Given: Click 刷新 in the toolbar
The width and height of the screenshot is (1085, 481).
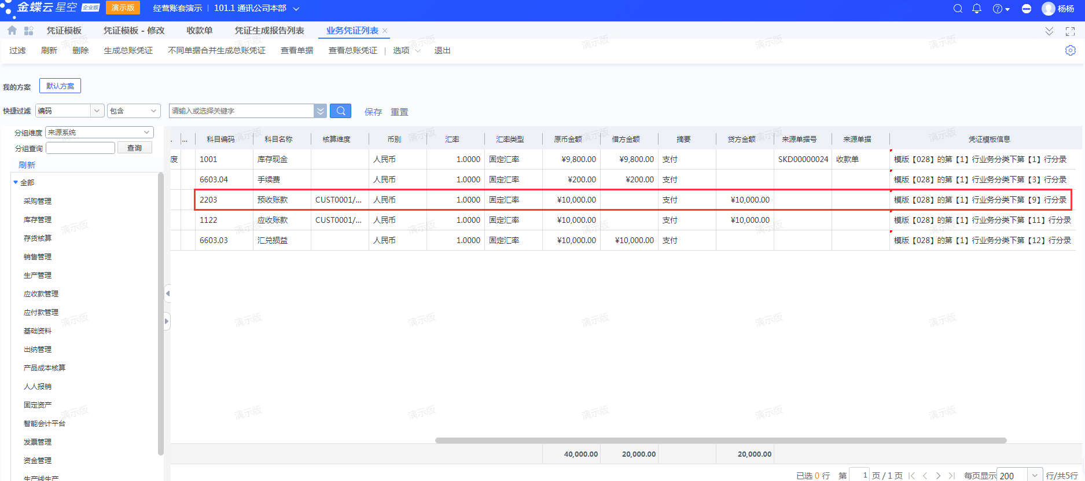Looking at the screenshot, I should [x=49, y=50].
